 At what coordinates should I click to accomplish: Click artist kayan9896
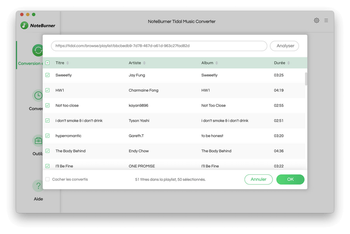(138, 105)
